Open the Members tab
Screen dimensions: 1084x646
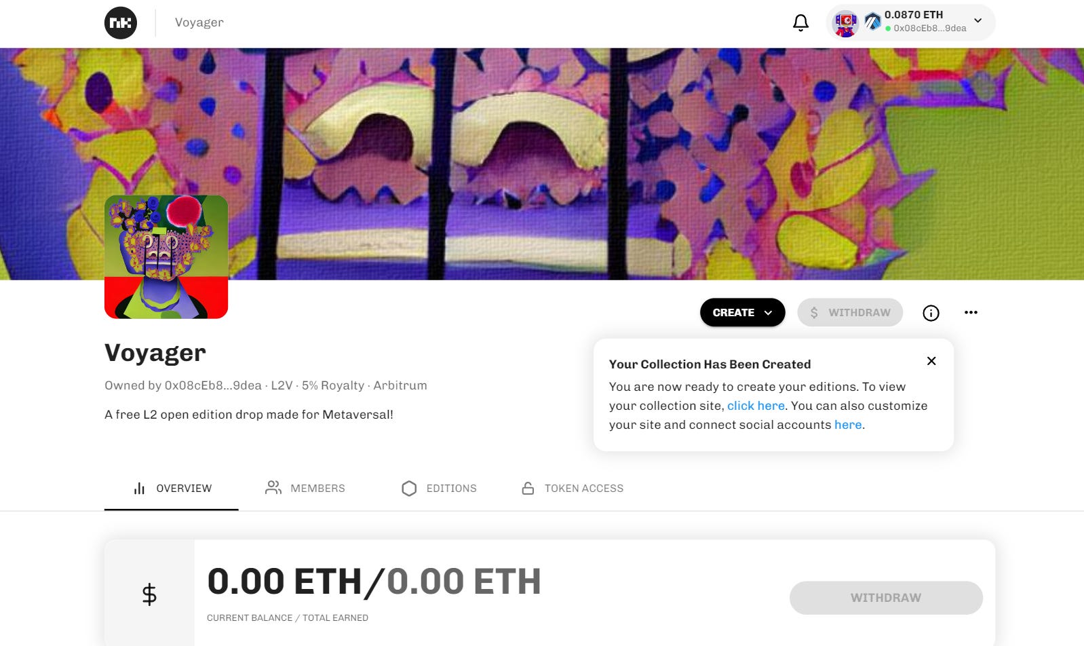305,489
